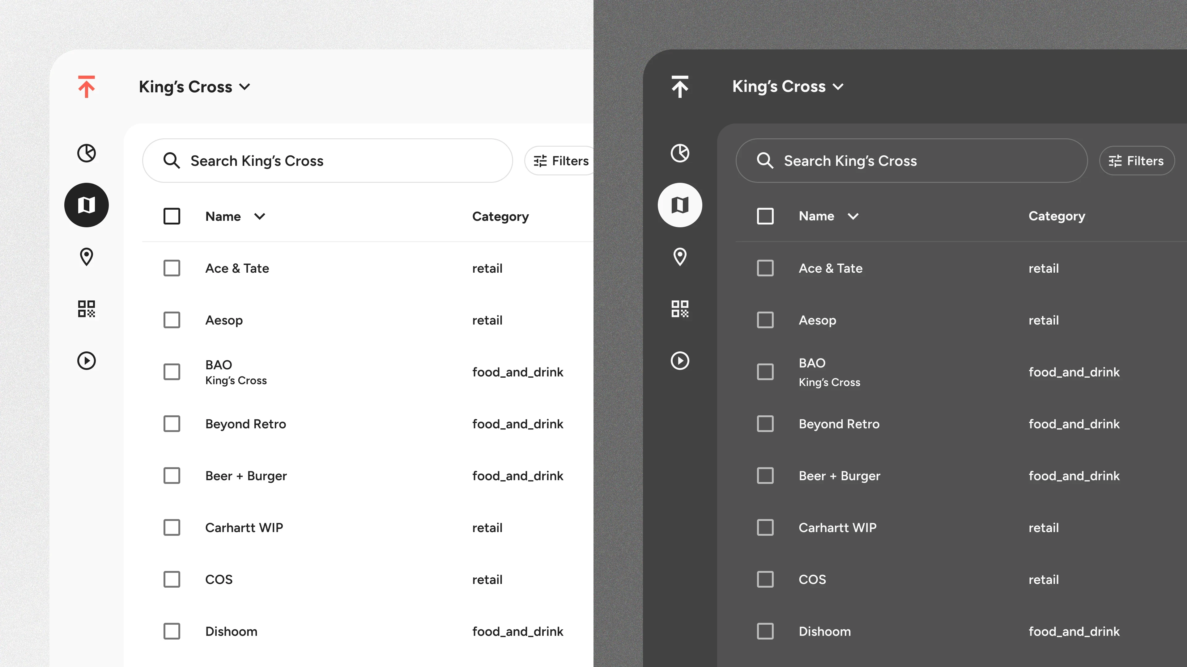Click food_and_drink category of BAO, dark panel
Screen dimensions: 1187x667
pyautogui.click(x=1074, y=372)
